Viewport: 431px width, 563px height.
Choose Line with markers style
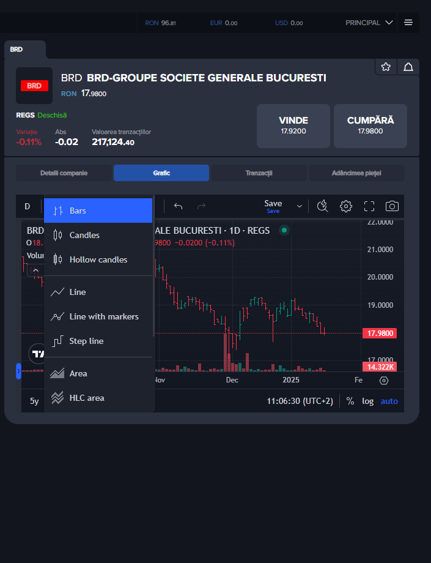click(x=98, y=316)
